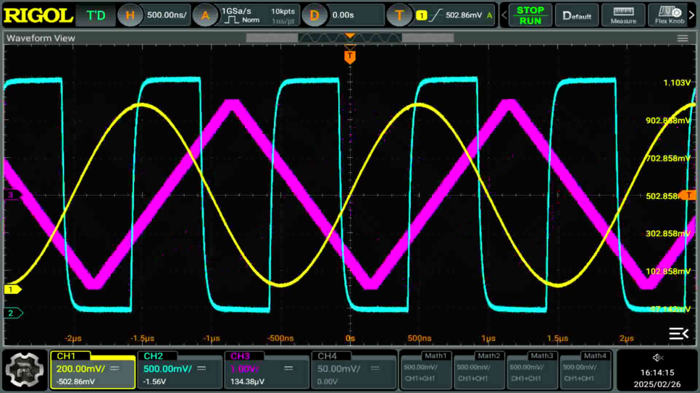Open the Measure menu
This screenshot has width=700, height=393.
point(623,16)
